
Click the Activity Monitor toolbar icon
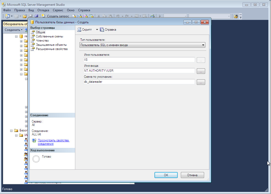[152, 16]
